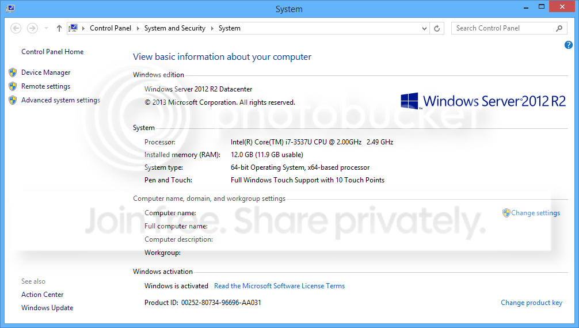
Task: Click the System icon in the title bar
Action: tap(10, 9)
